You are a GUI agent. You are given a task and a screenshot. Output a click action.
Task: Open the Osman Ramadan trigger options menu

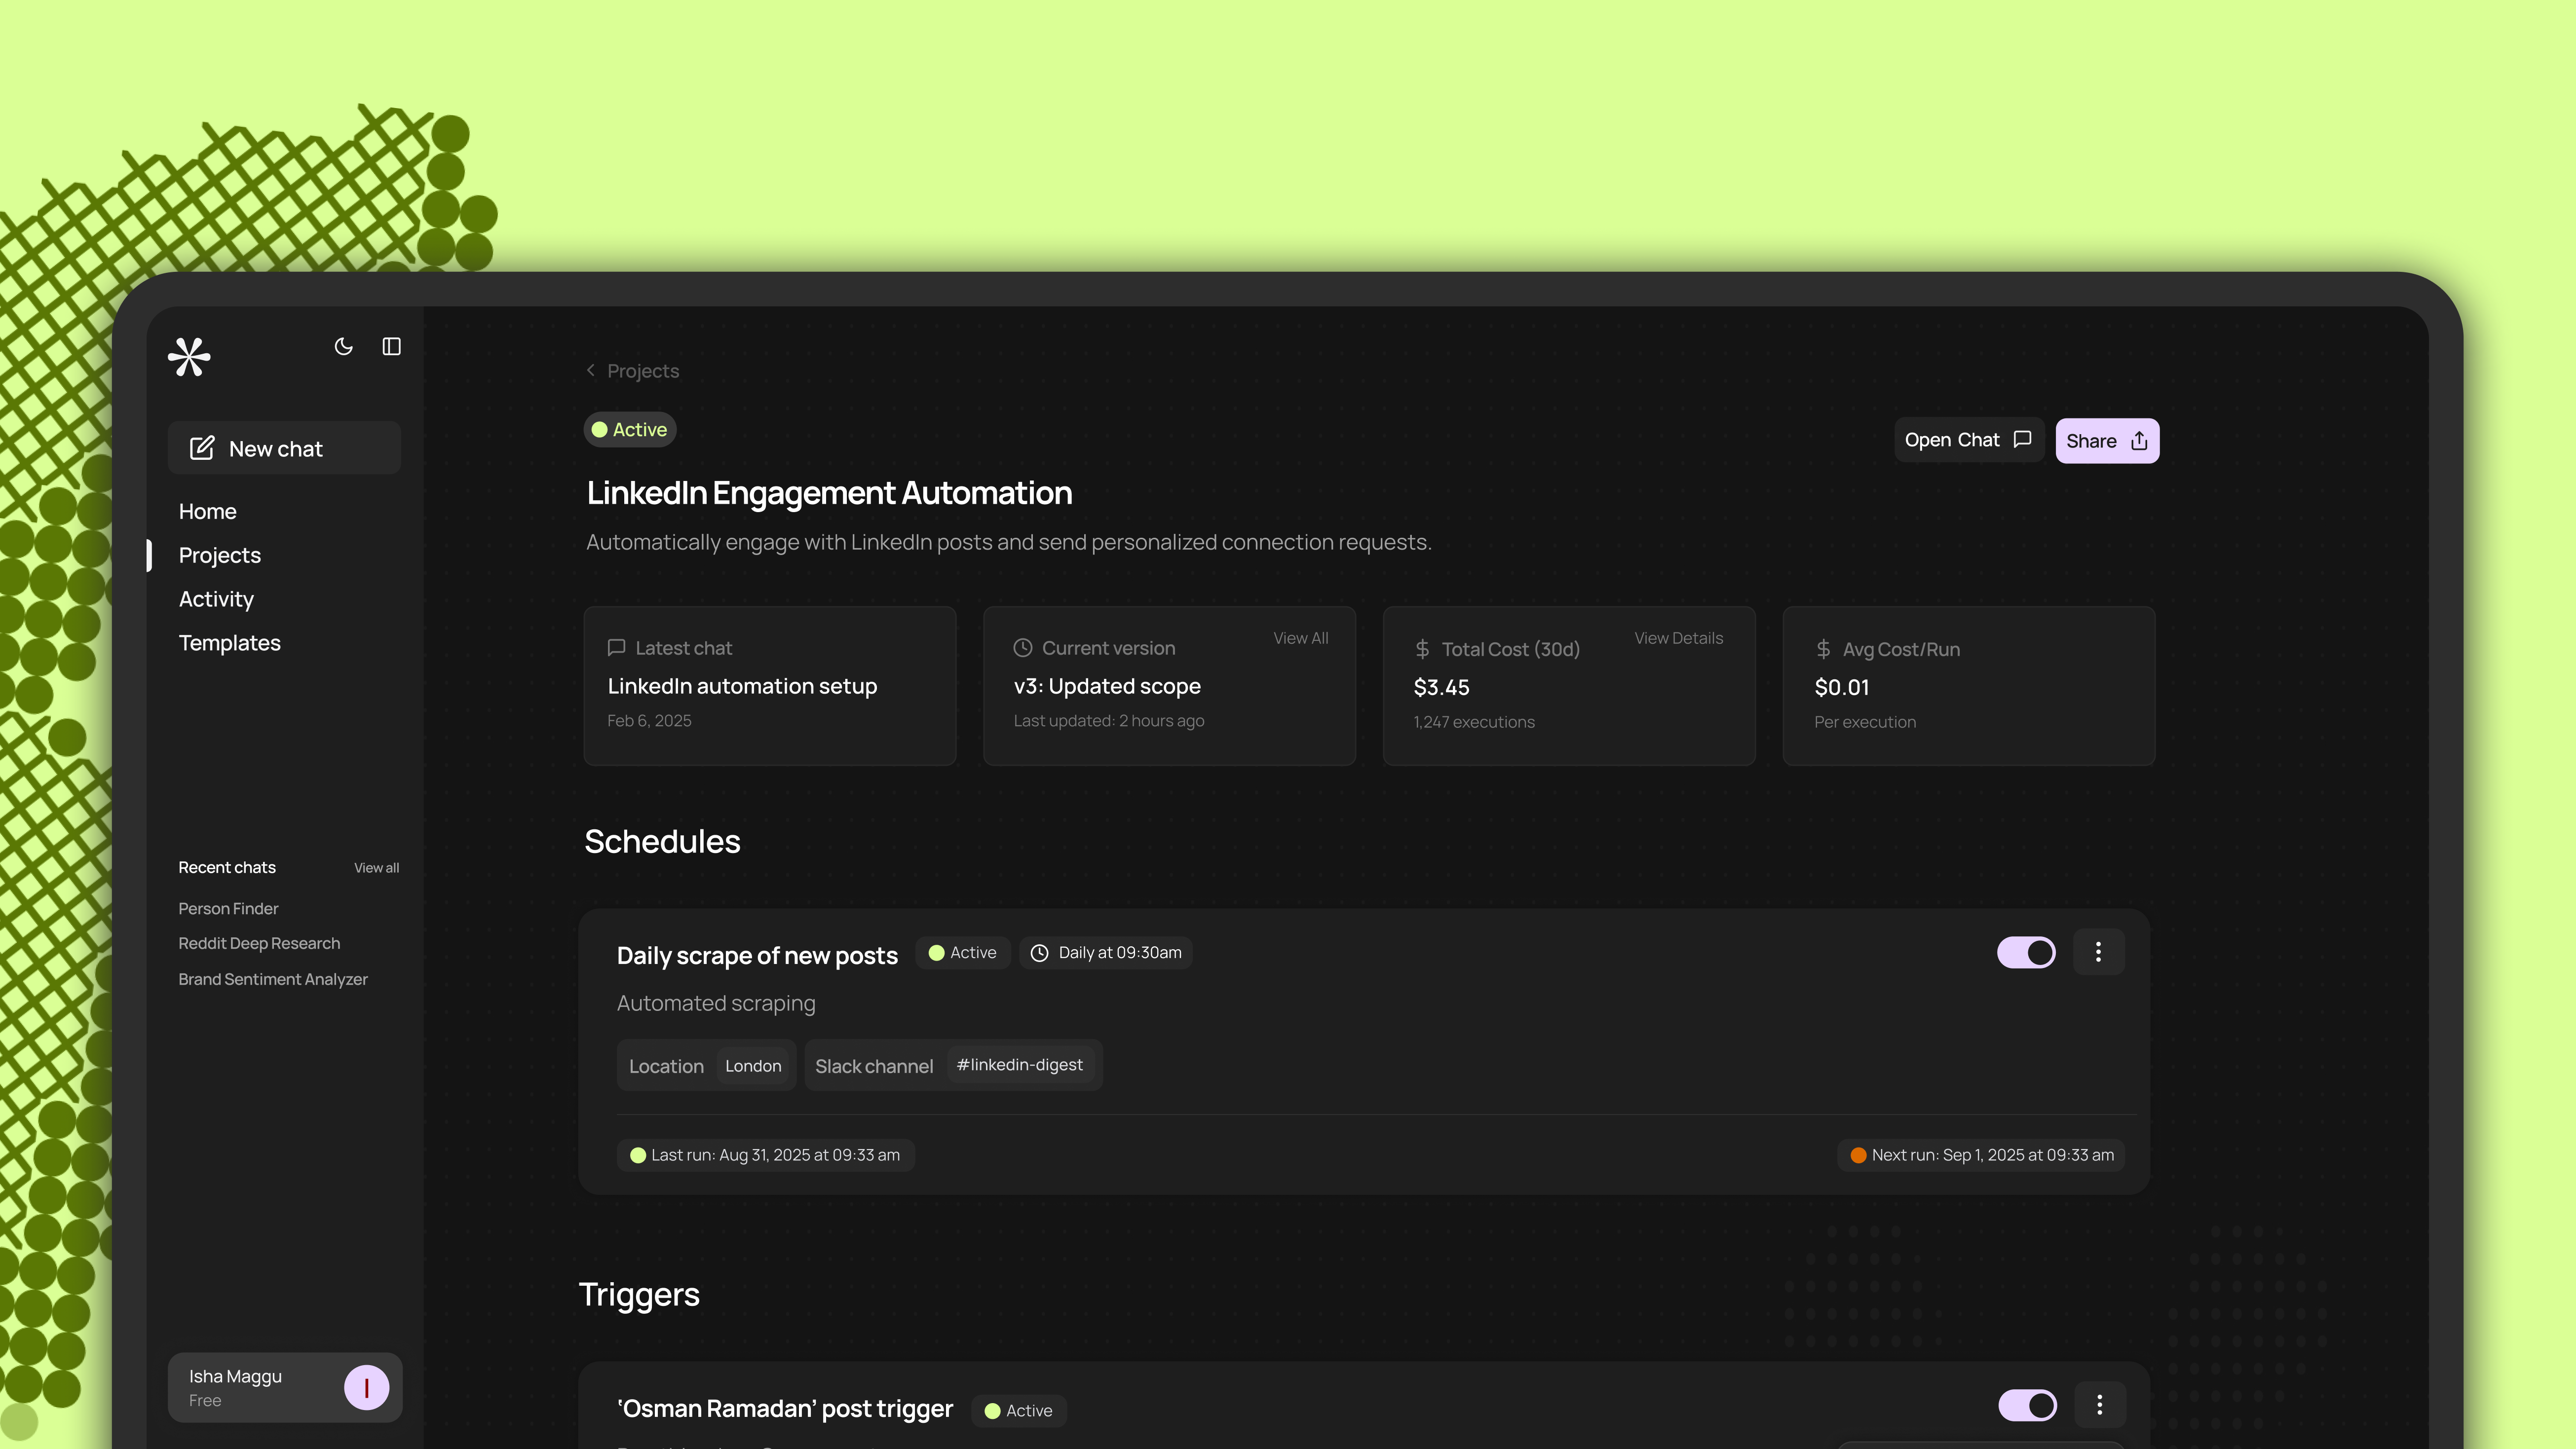[x=2099, y=1405]
